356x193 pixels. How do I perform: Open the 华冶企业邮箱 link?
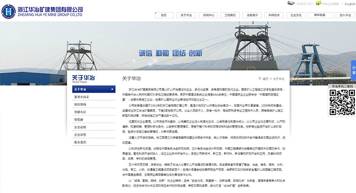[331, 4]
